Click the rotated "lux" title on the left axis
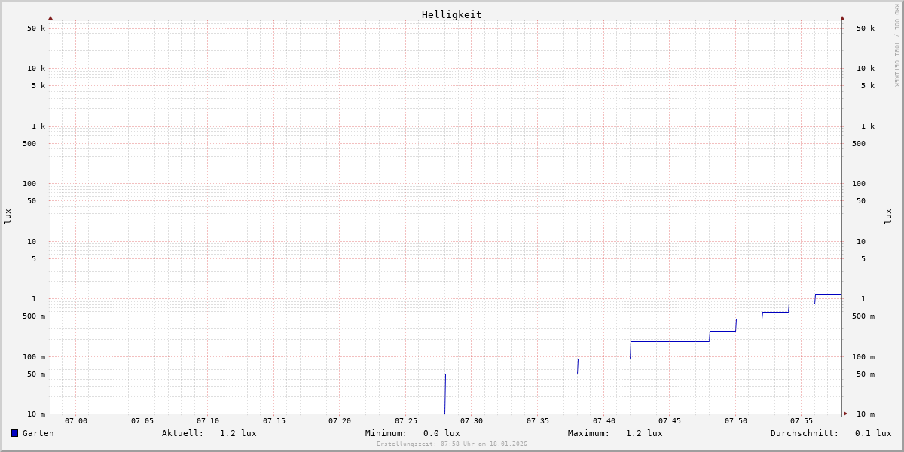This screenshot has width=904, height=452. (8, 217)
